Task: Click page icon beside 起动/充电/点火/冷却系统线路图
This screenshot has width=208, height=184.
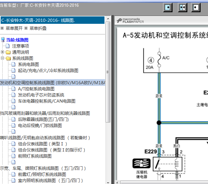Action: [14, 70]
